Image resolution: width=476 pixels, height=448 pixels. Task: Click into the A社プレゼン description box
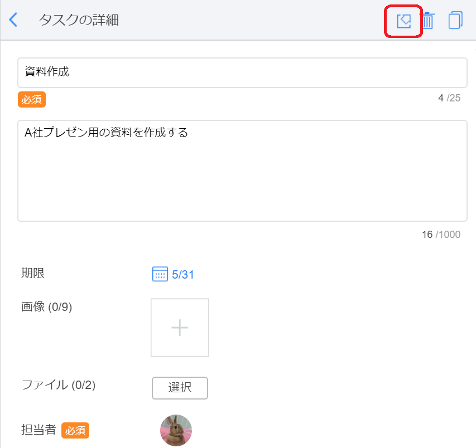coord(242,171)
